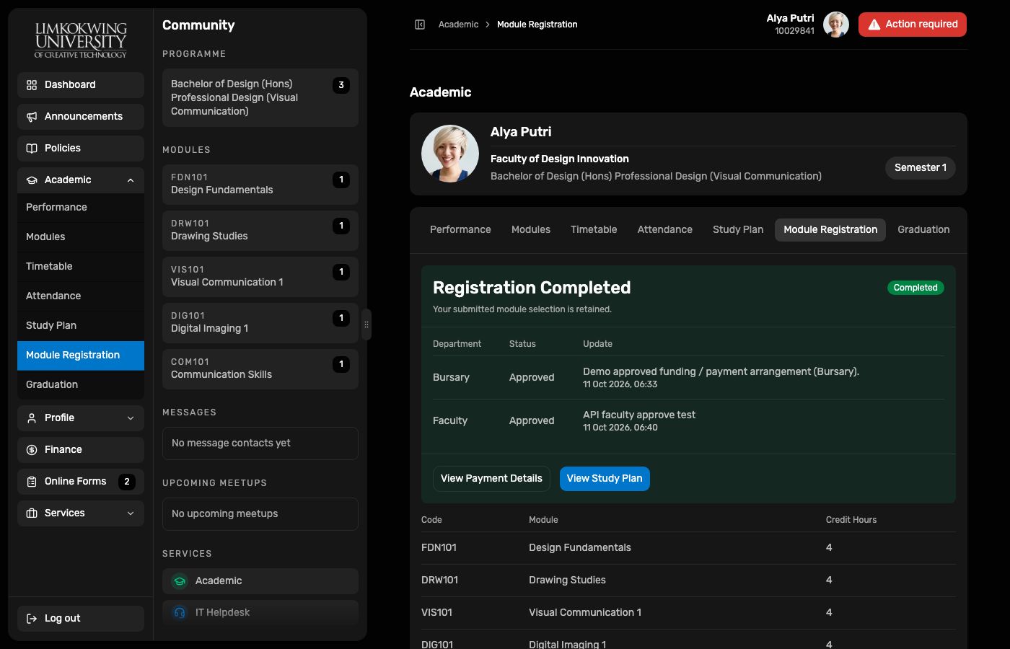
Task: Click the Log out arrow icon
Action: (x=32, y=619)
